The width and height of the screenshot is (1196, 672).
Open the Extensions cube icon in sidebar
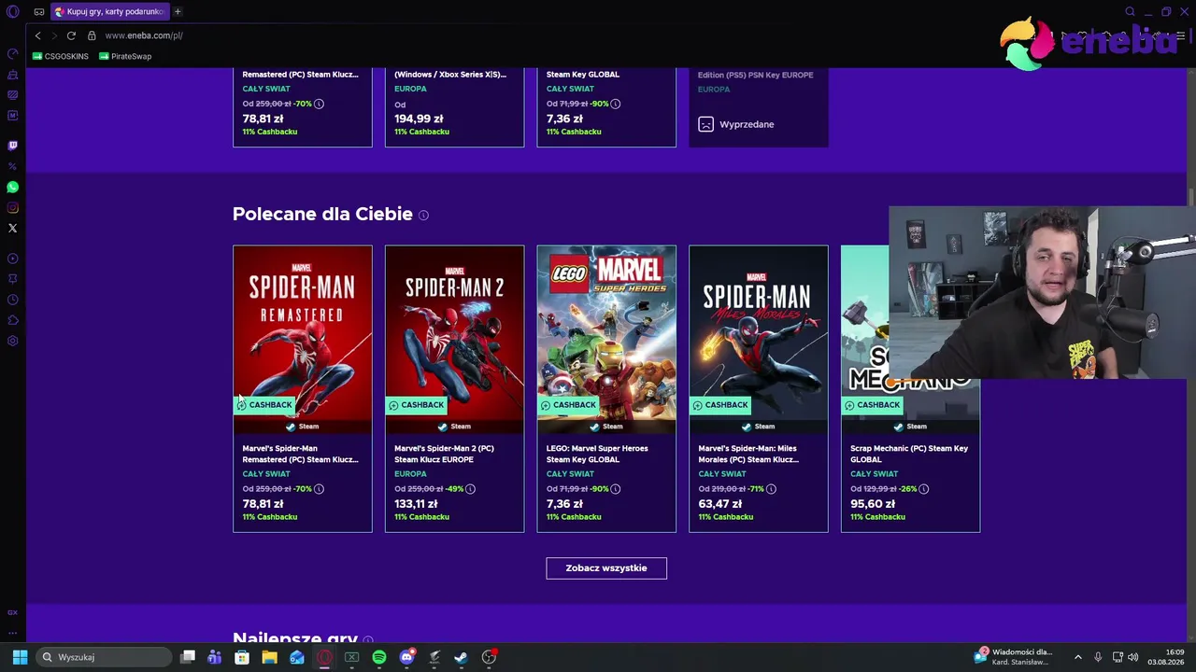tap(13, 320)
